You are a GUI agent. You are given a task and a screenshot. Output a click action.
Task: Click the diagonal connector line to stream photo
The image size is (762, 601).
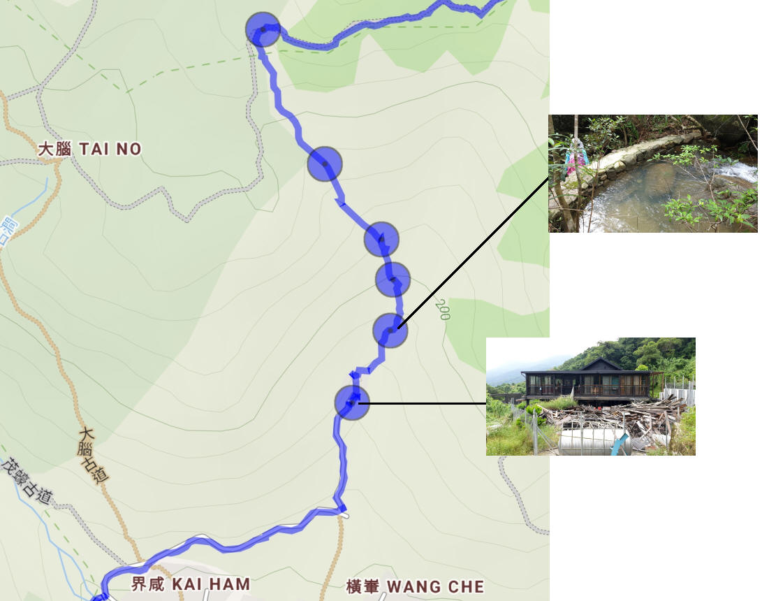pos(473,253)
